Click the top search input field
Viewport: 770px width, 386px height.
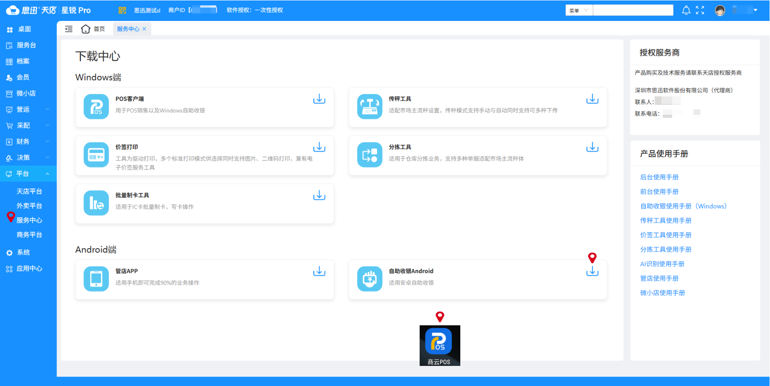tap(633, 10)
